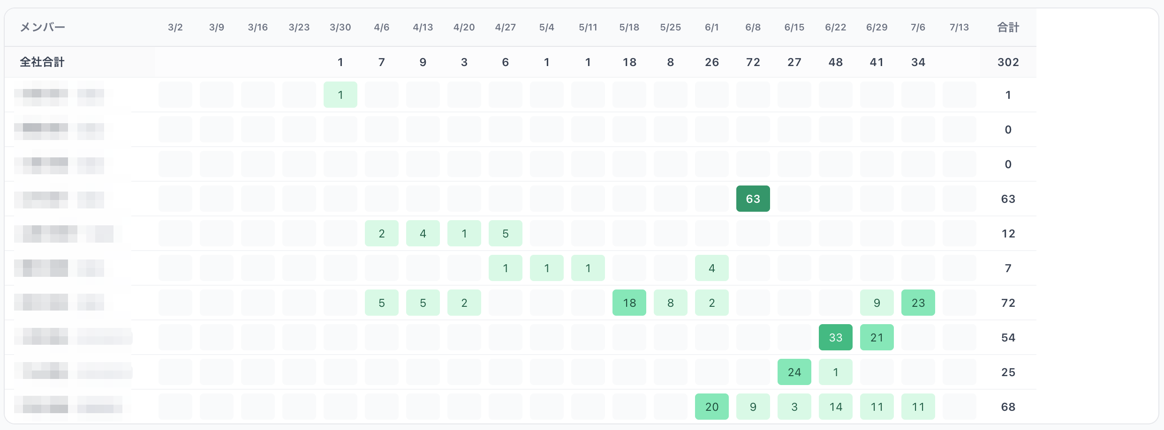Viewport: 1164px width, 430px height.
Task: Select the 3/16 week column header
Action: click(x=258, y=27)
